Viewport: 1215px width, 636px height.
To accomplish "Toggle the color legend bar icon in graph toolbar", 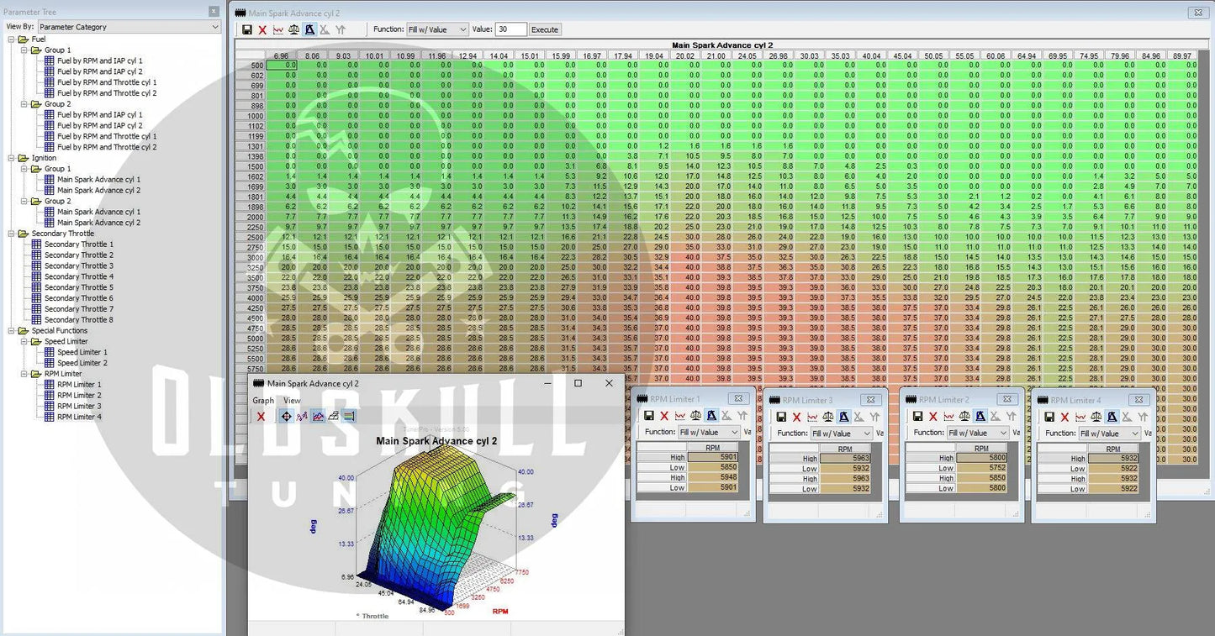I will click(x=350, y=417).
